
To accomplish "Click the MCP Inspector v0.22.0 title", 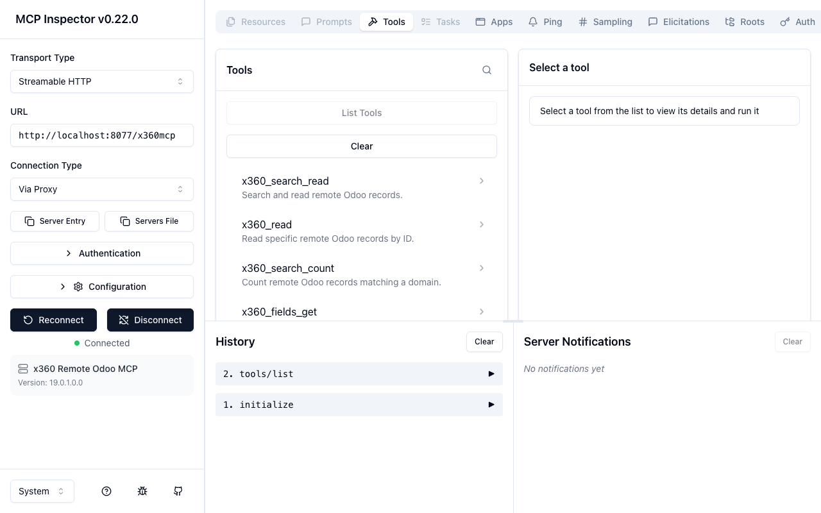I will [x=77, y=19].
